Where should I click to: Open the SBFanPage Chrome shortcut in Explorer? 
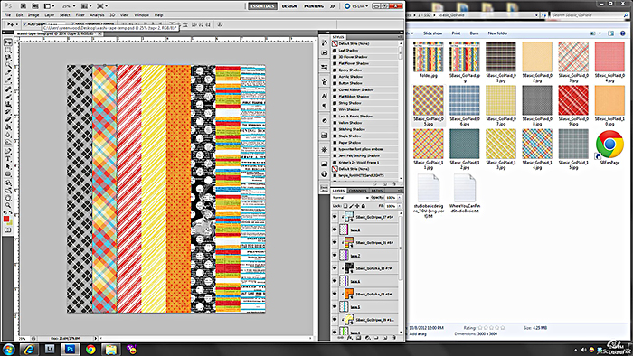(609, 147)
